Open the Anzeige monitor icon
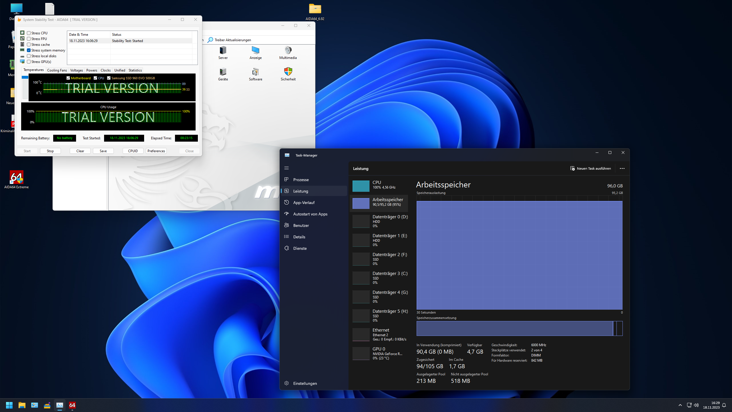This screenshot has height=412, width=732. (255, 53)
